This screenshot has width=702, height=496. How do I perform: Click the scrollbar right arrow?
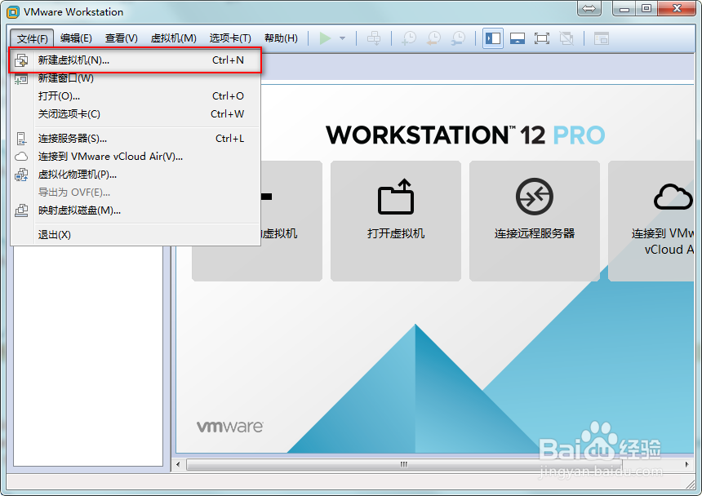(686, 464)
